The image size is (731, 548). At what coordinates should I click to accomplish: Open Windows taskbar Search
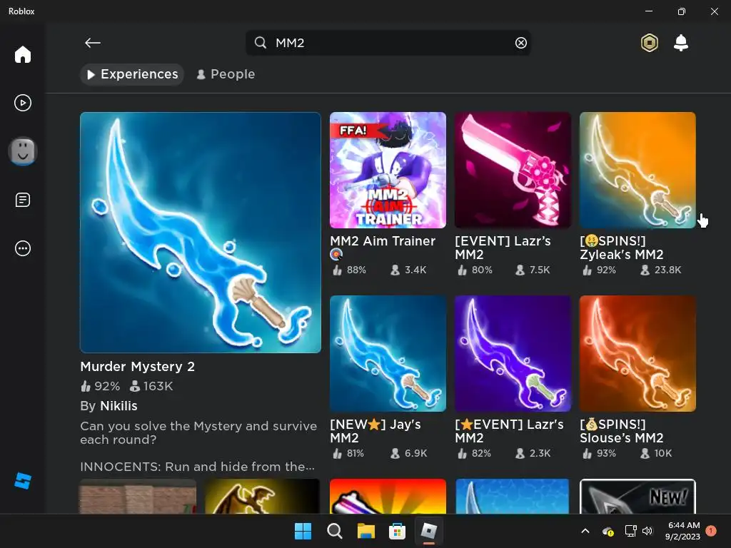point(334,531)
